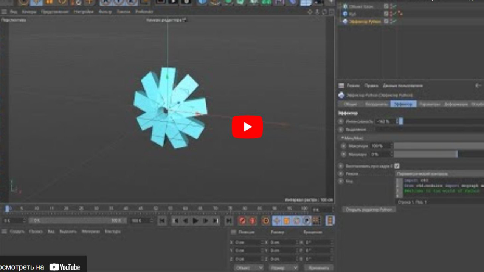Enable the layer checkbox next to Эффектор Python

pyautogui.click(x=386, y=21)
